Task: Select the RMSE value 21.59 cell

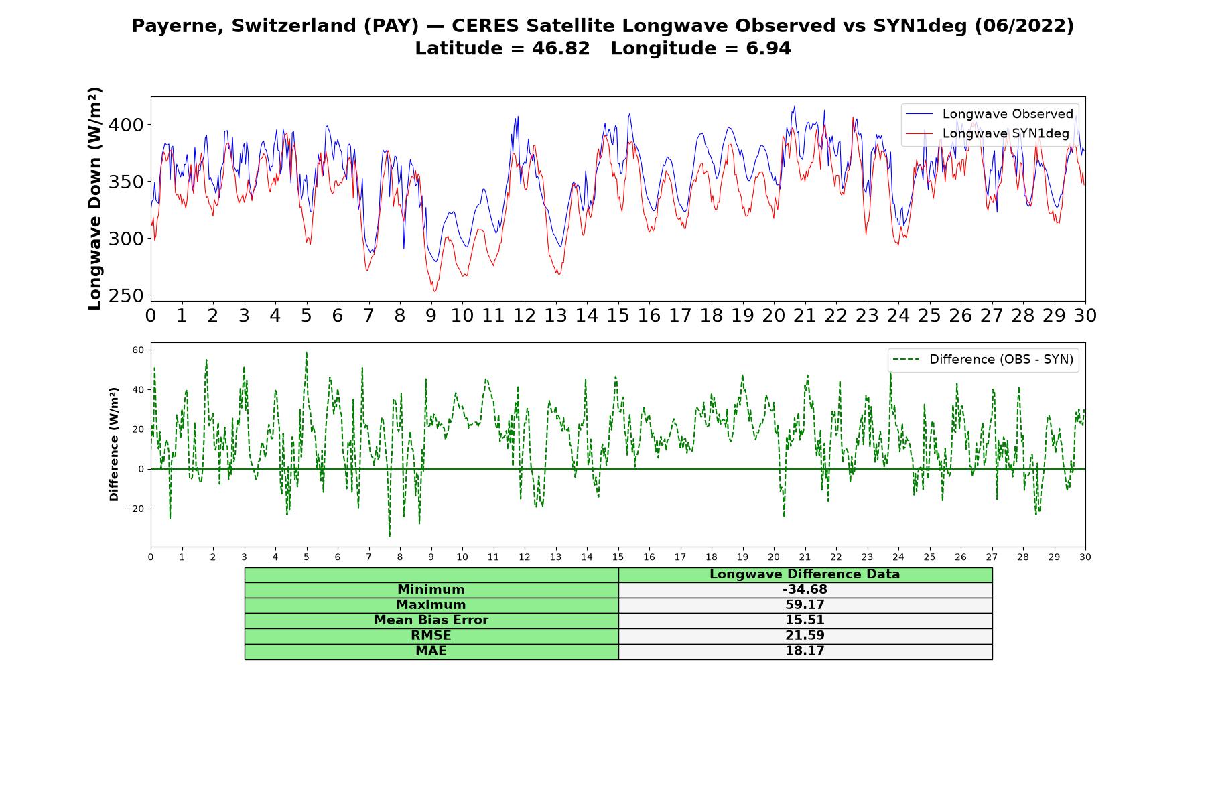Action: pos(805,636)
